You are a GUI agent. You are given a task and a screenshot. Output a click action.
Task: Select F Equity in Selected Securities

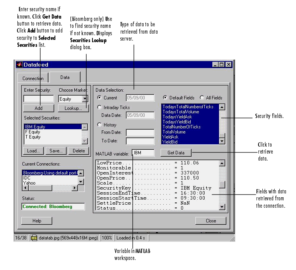(33, 132)
